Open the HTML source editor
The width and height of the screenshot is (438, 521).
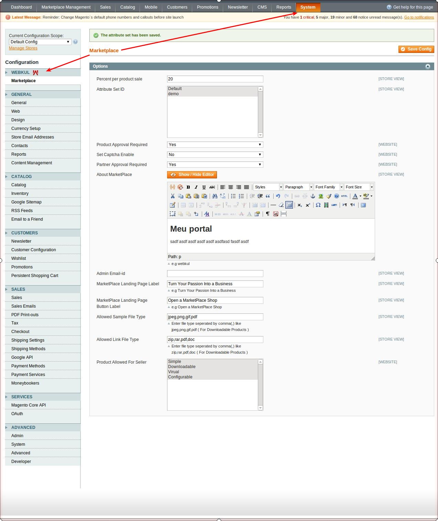[x=344, y=196]
